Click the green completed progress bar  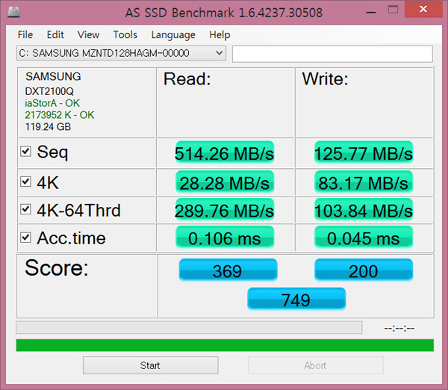click(225, 345)
